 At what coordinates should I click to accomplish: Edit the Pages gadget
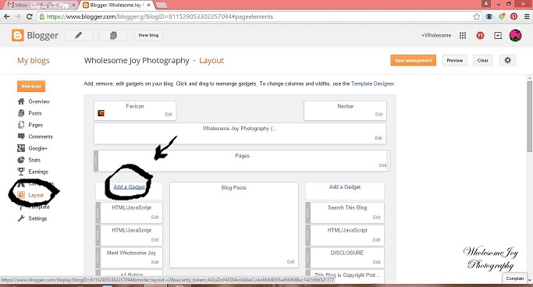pos(382,165)
